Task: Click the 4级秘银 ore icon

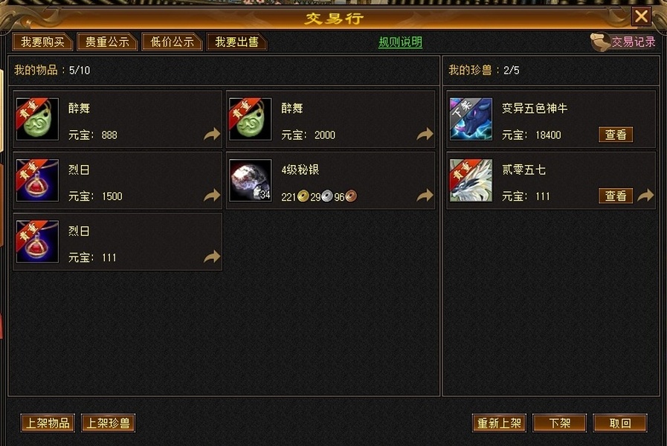Action: point(250,181)
